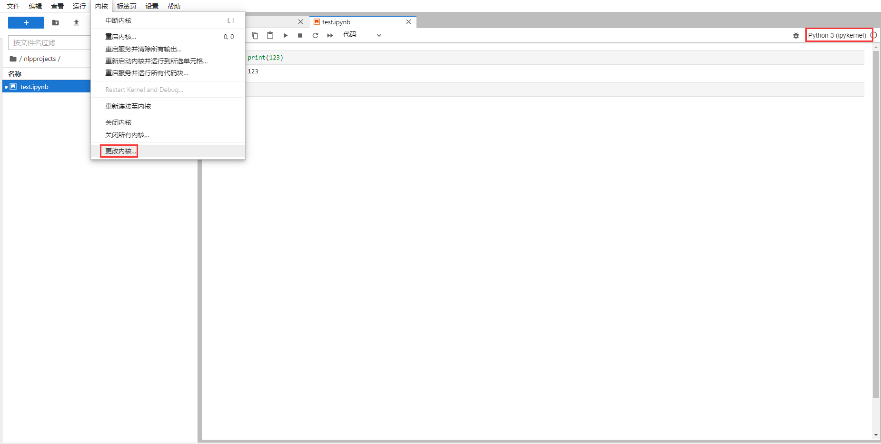The width and height of the screenshot is (881, 444).
Task: Open the 编辑 menu
Action: tap(35, 6)
